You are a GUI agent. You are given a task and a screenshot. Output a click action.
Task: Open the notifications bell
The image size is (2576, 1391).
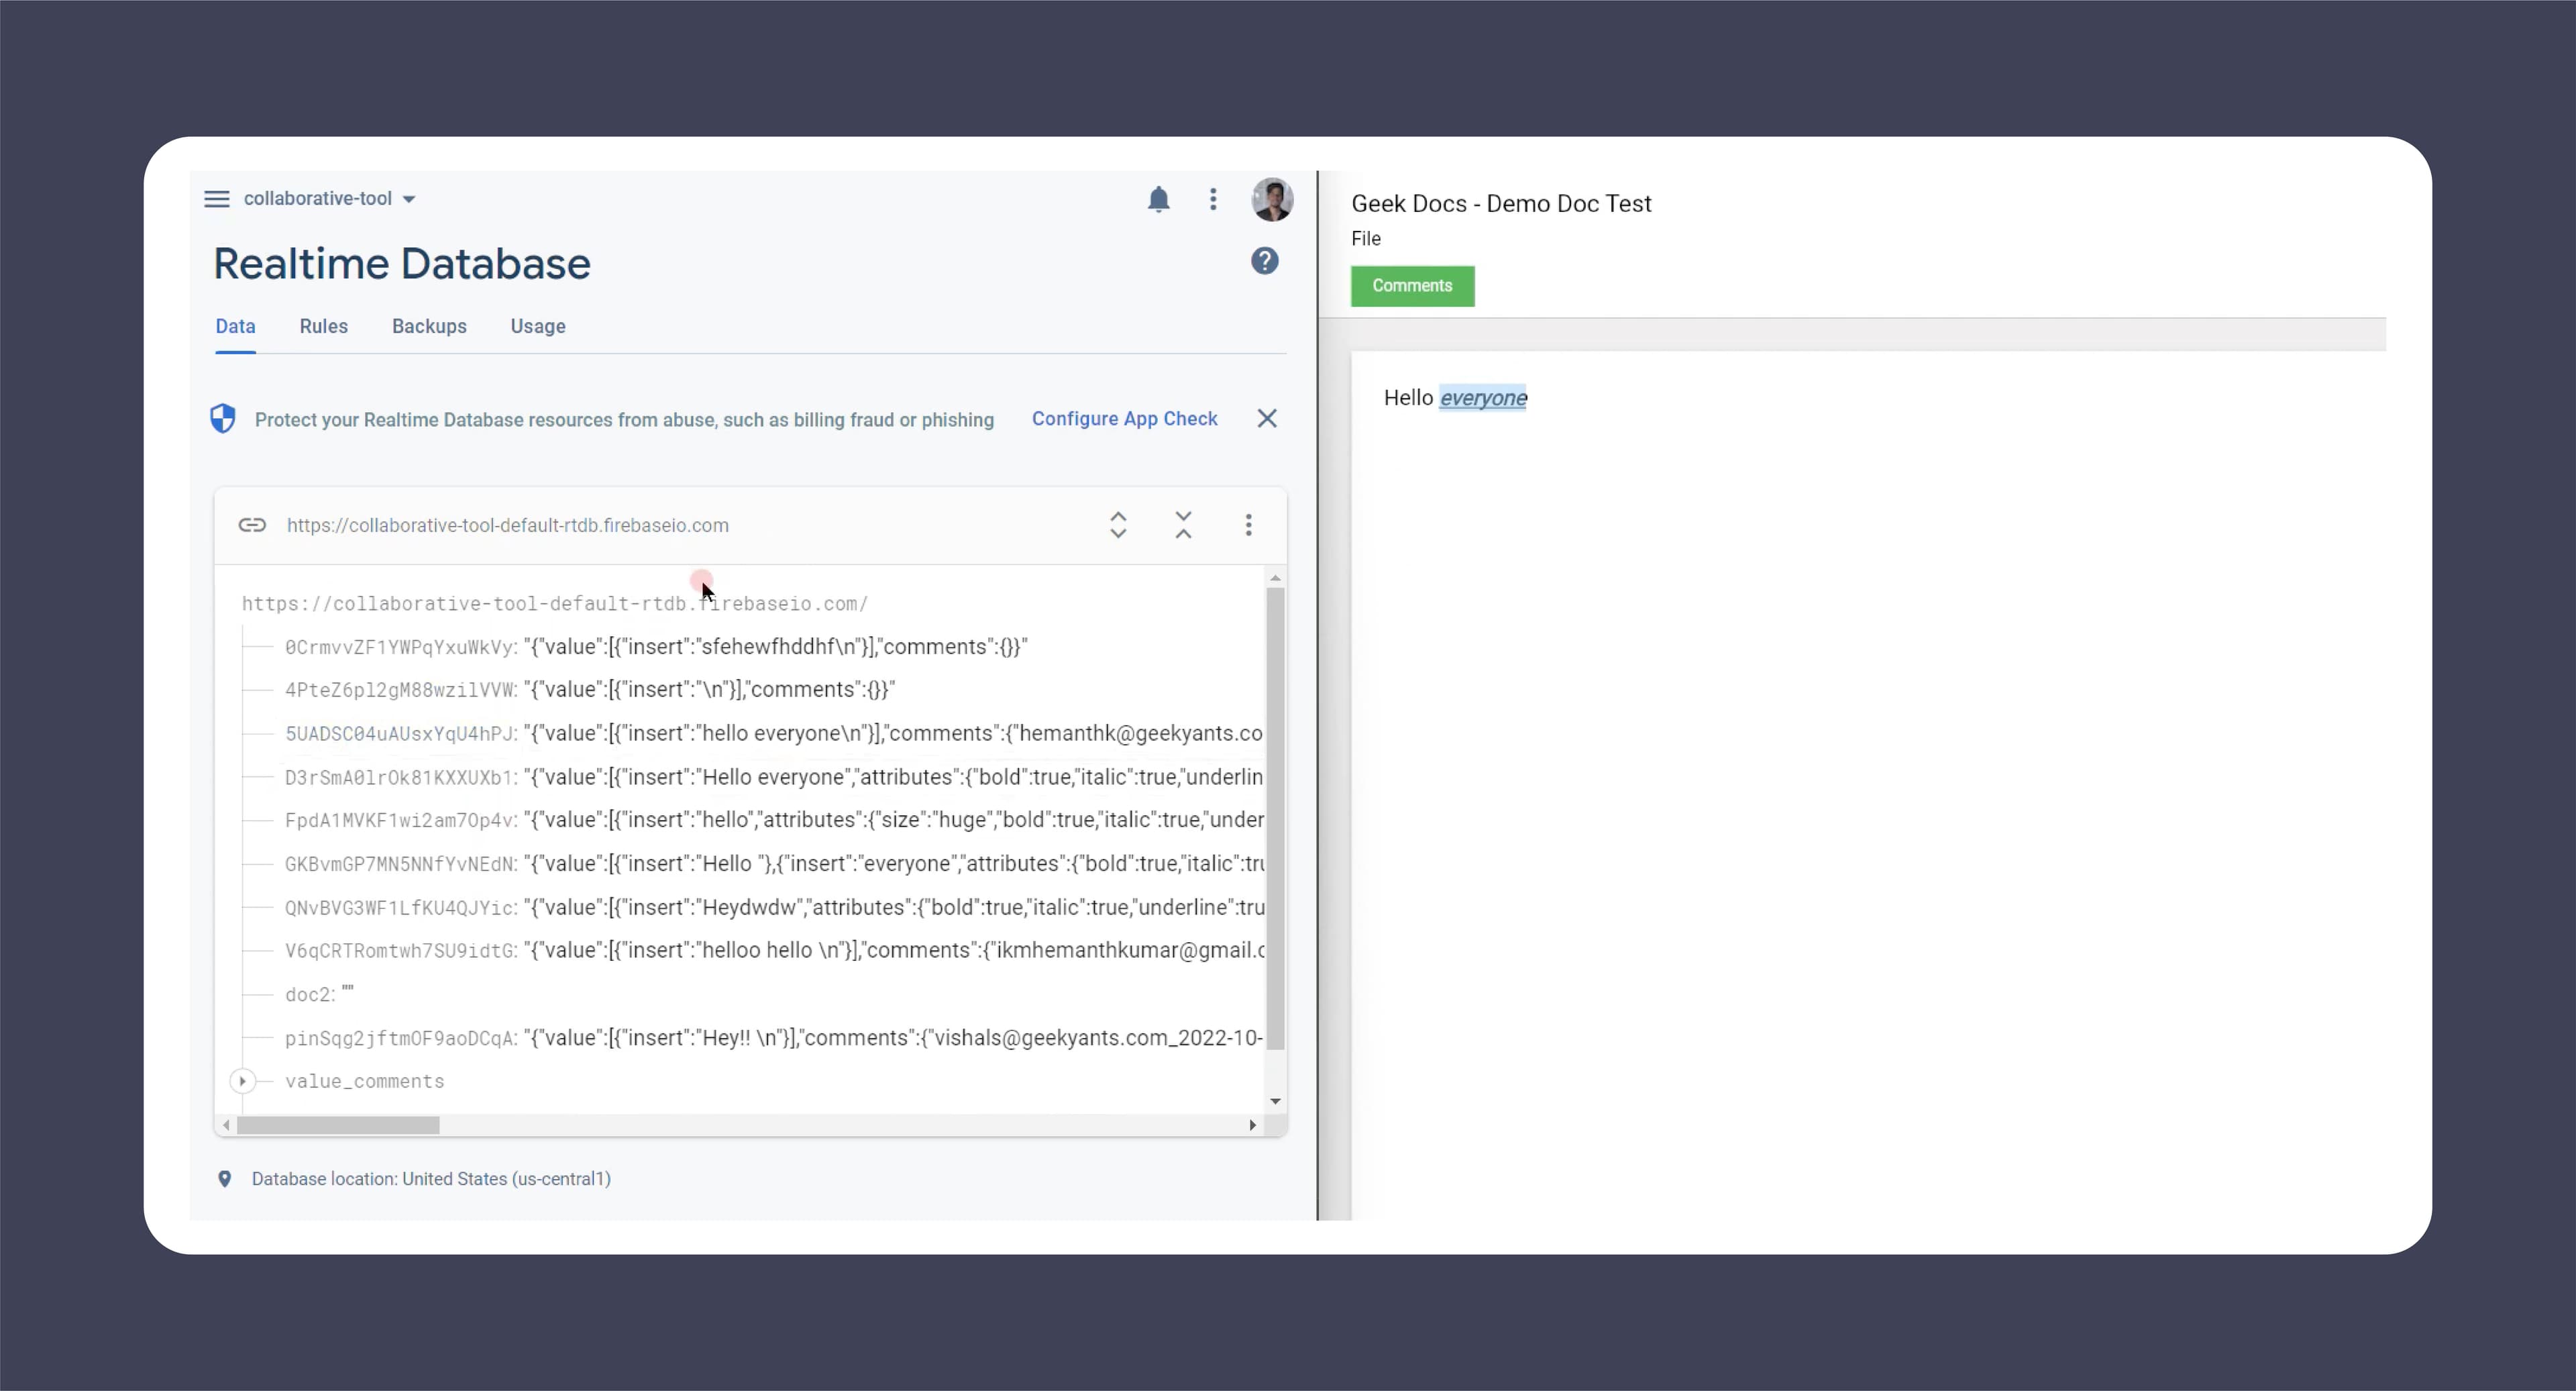pos(1158,199)
